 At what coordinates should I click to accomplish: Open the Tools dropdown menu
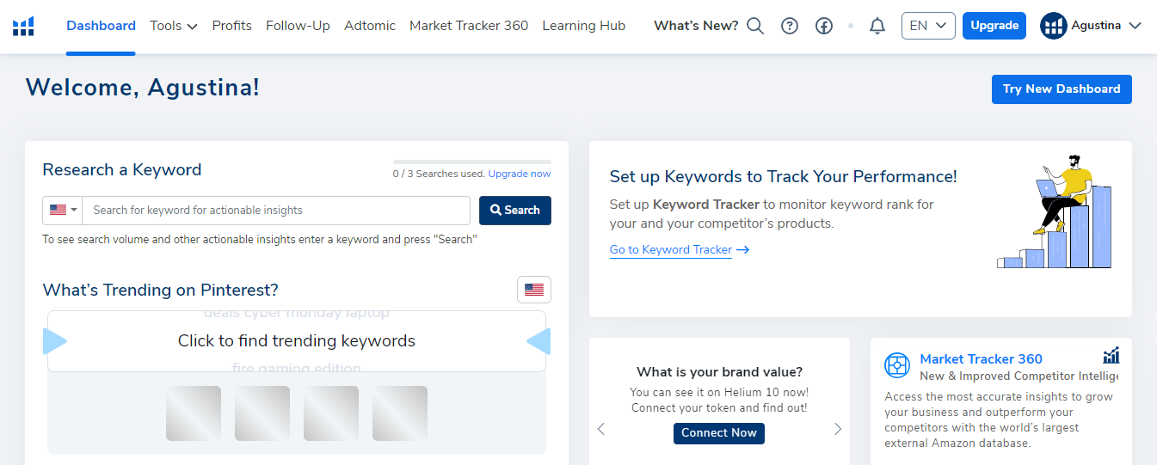click(174, 26)
